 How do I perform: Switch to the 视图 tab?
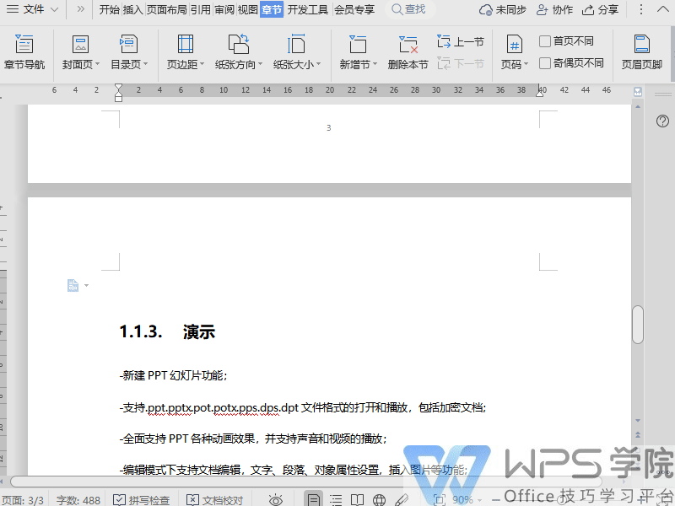point(248,9)
